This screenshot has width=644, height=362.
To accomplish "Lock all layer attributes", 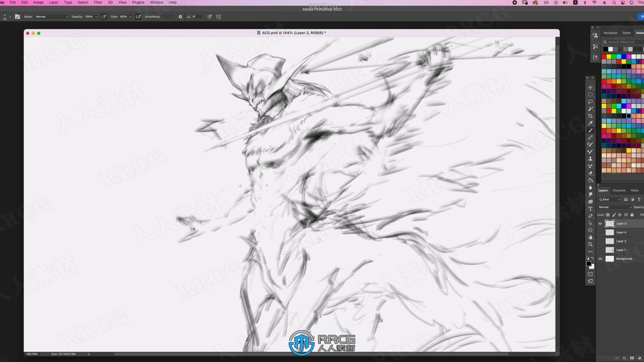I will [x=632, y=215].
